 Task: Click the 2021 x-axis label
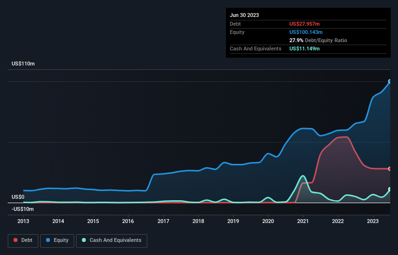tap(303, 221)
